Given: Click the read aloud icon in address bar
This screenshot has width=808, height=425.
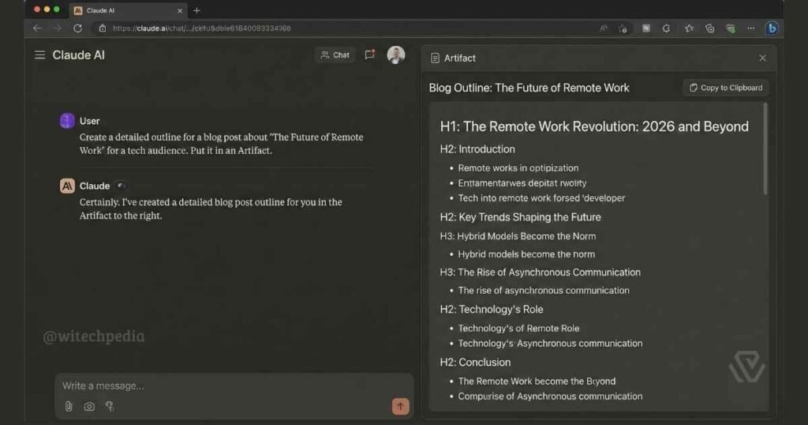Looking at the screenshot, I should pos(604,28).
